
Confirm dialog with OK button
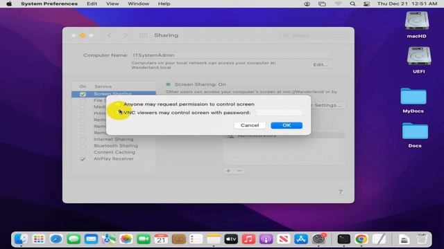287,125
